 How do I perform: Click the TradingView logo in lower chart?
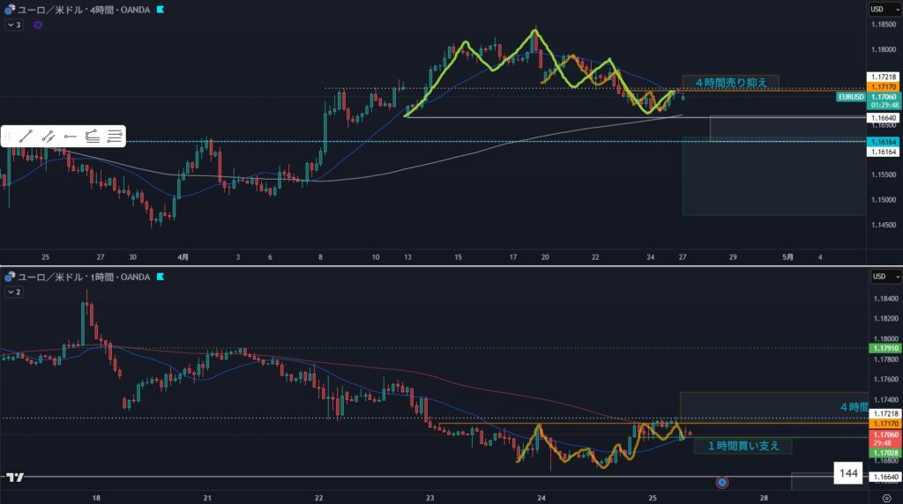13,477
